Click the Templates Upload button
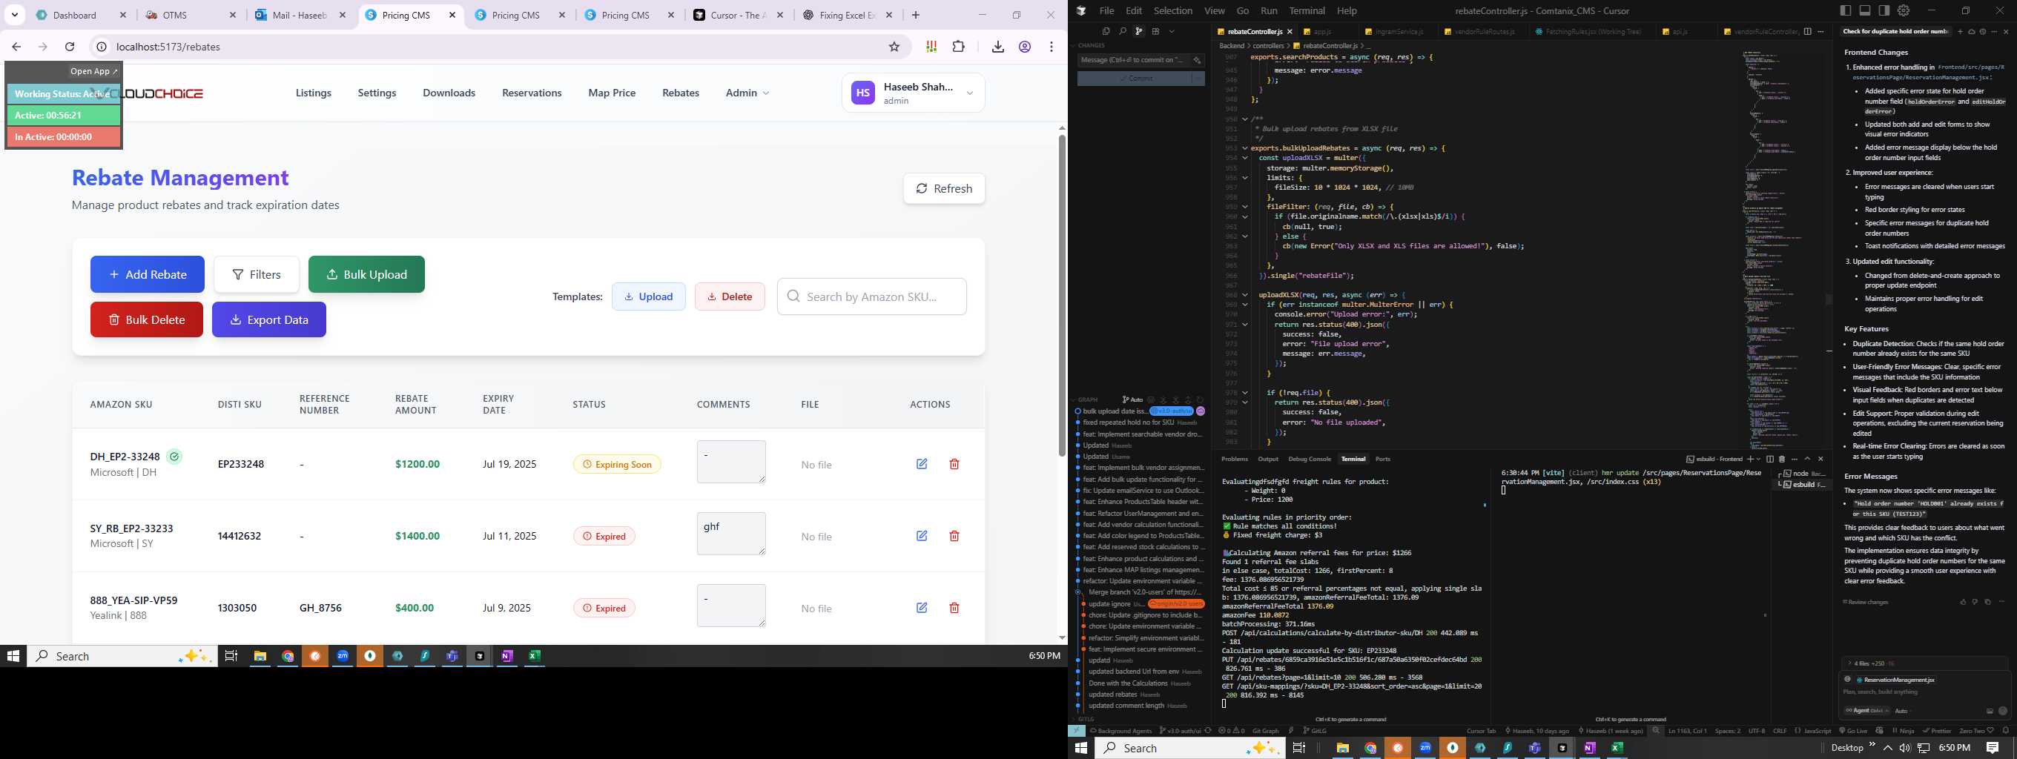 (648, 296)
